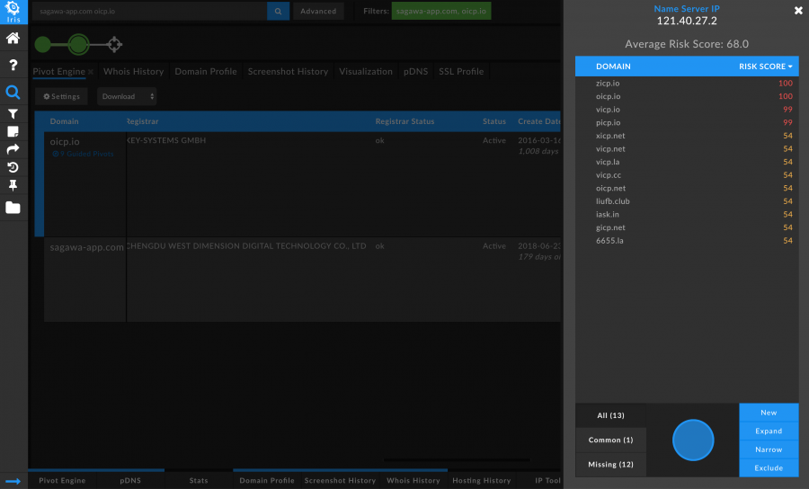The height and width of the screenshot is (489, 809).
Task: Click the Narrow search button
Action: click(x=769, y=449)
